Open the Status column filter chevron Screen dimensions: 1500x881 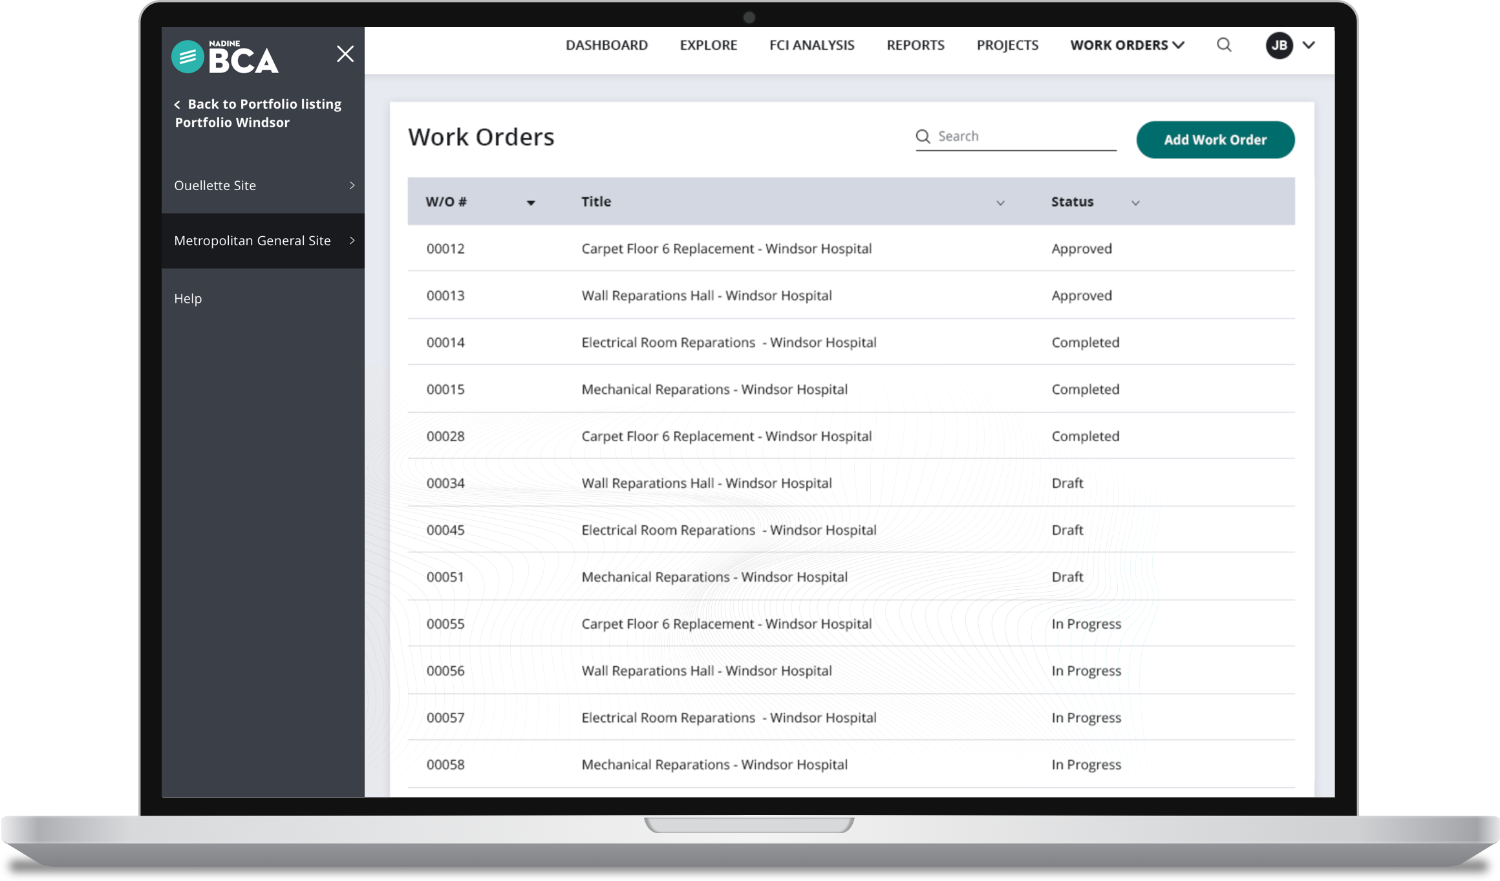click(1135, 203)
